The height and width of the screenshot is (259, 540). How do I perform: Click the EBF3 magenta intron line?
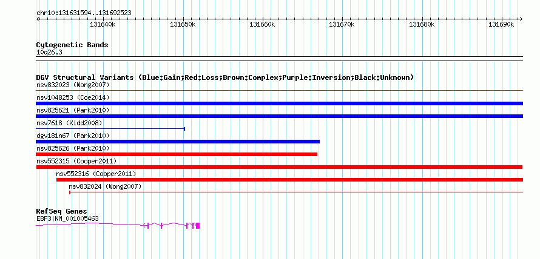[x=90, y=224]
